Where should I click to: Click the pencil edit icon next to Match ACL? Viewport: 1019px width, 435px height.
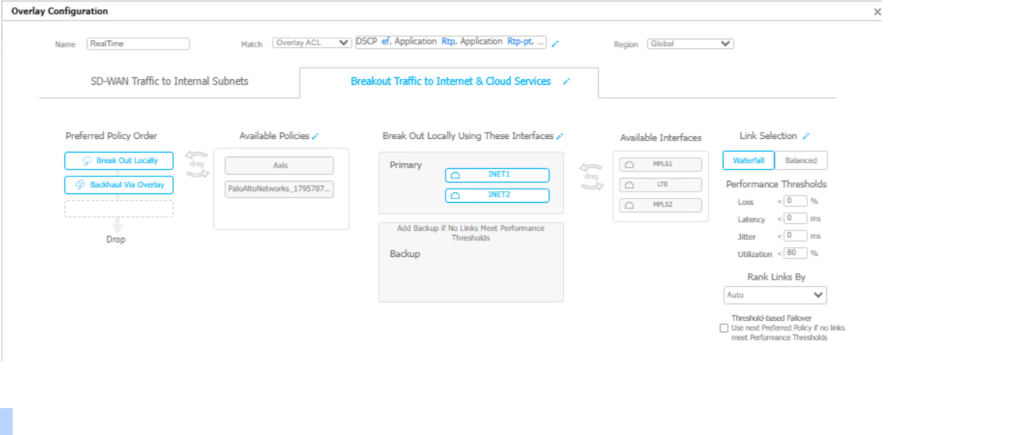555,44
